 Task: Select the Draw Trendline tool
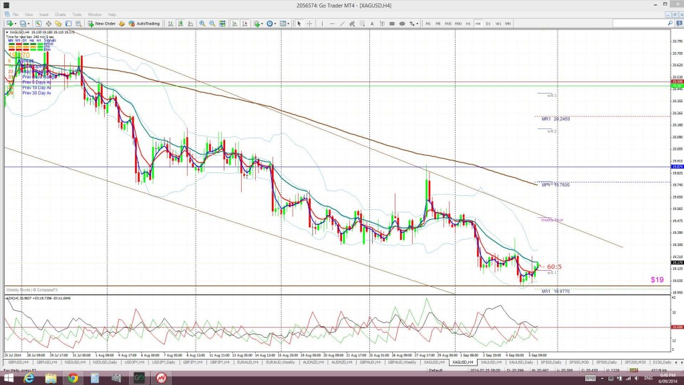click(x=342, y=23)
